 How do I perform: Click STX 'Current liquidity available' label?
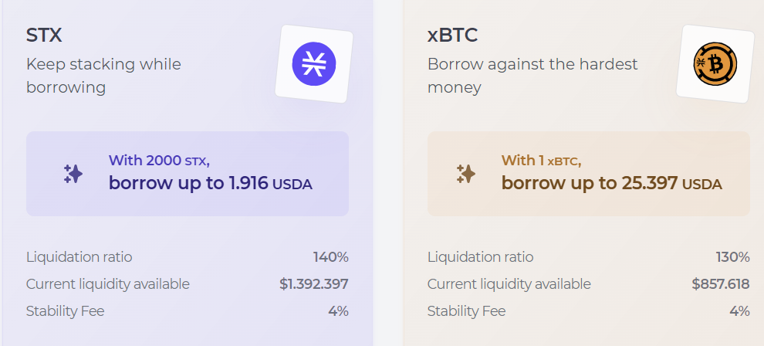(108, 284)
